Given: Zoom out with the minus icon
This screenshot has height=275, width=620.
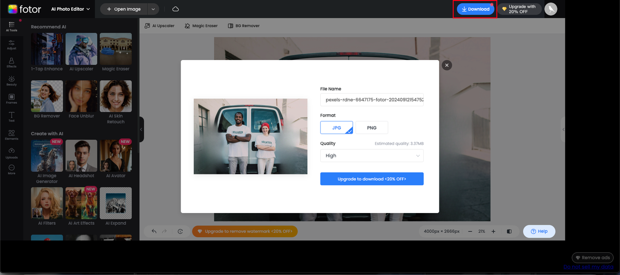Looking at the screenshot, I should (470, 231).
